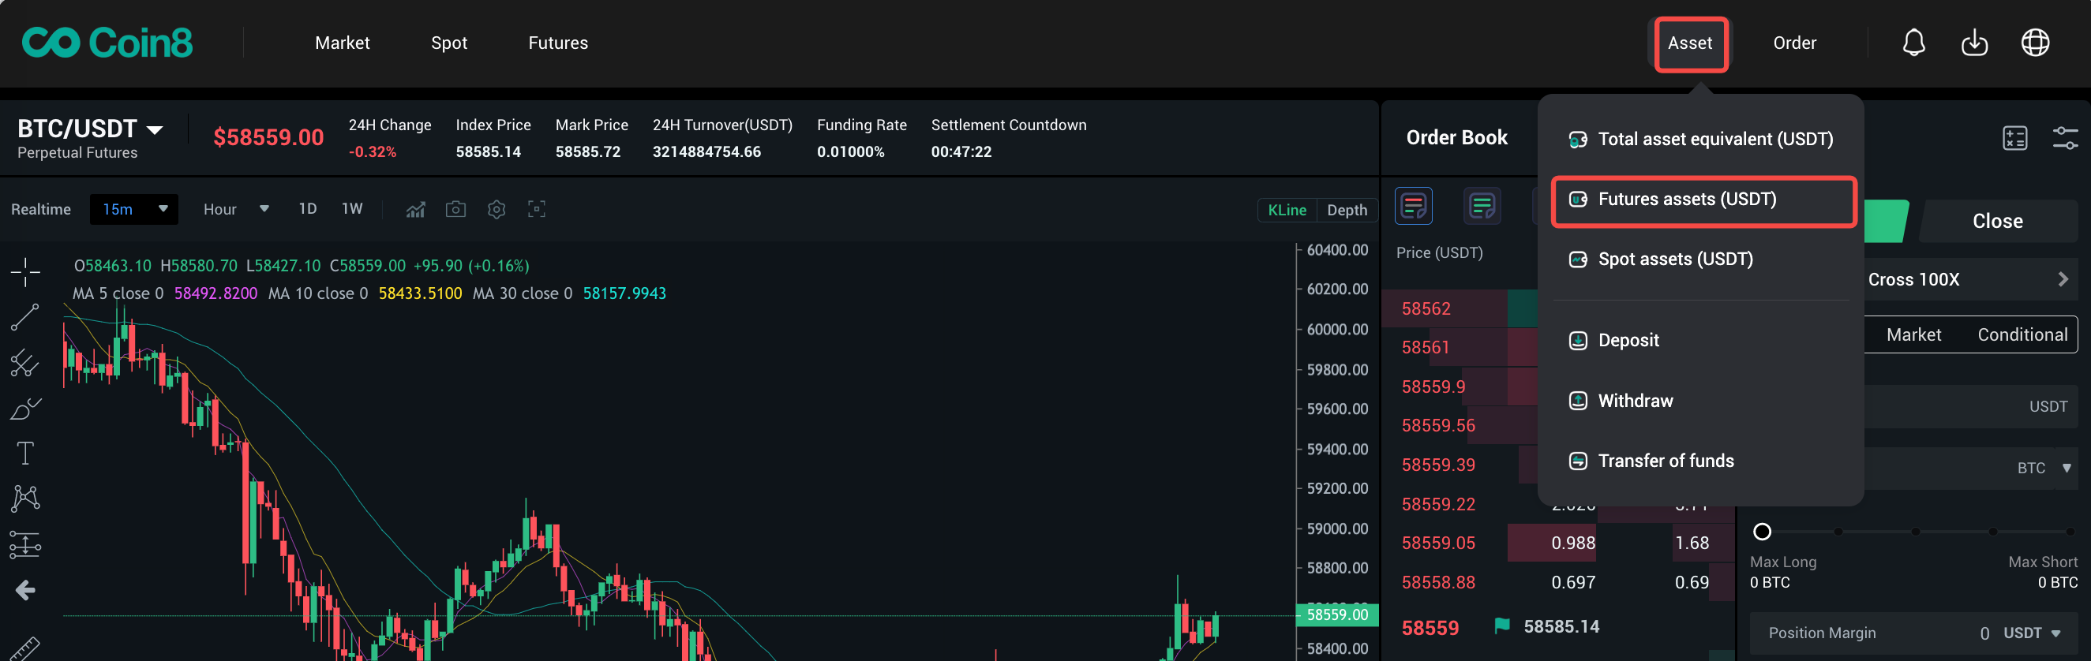The width and height of the screenshot is (2091, 661).
Task: Click the Close position tab button
Action: pyautogui.click(x=1997, y=222)
